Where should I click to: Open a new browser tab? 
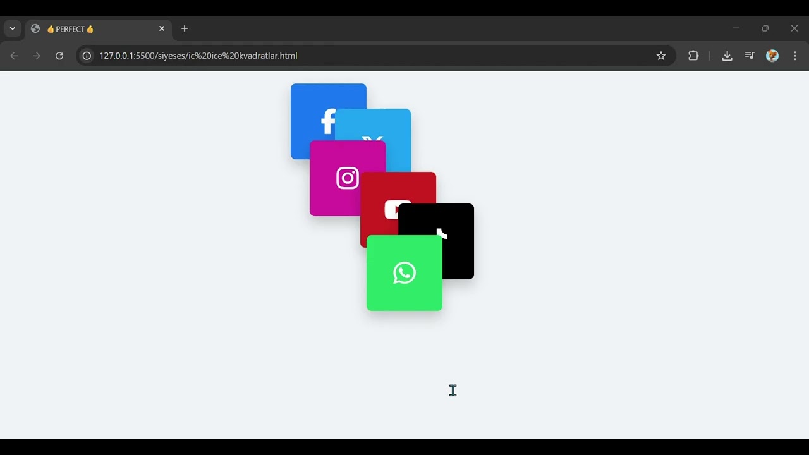click(185, 28)
